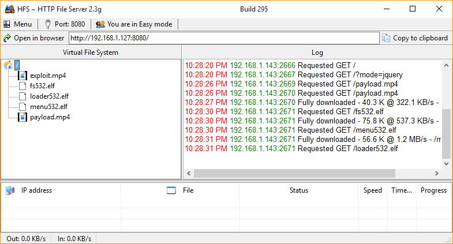Viewport: 453px width, 244px height.
Task: Select fs532.elf in Virtual File System
Action: point(42,86)
